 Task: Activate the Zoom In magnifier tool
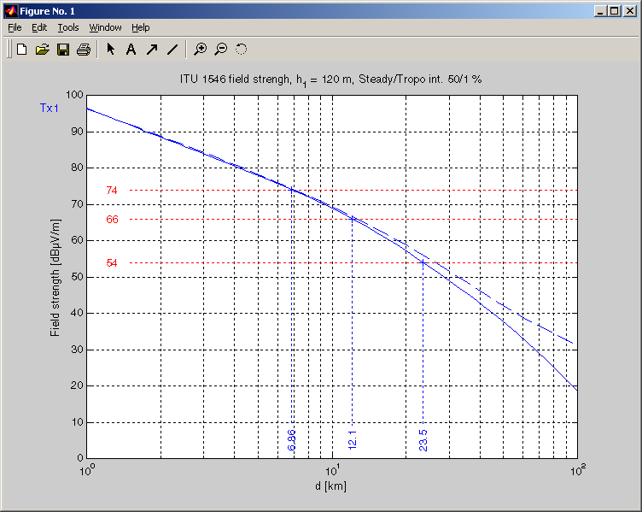pyautogui.click(x=201, y=50)
